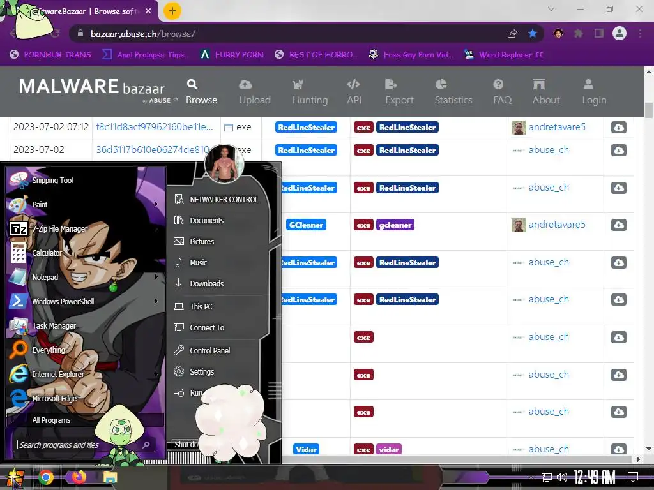Click the Start menu search field

click(x=85, y=445)
